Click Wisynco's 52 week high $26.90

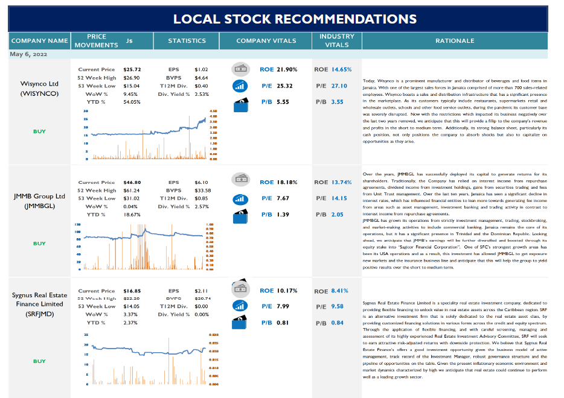(131, 78)
